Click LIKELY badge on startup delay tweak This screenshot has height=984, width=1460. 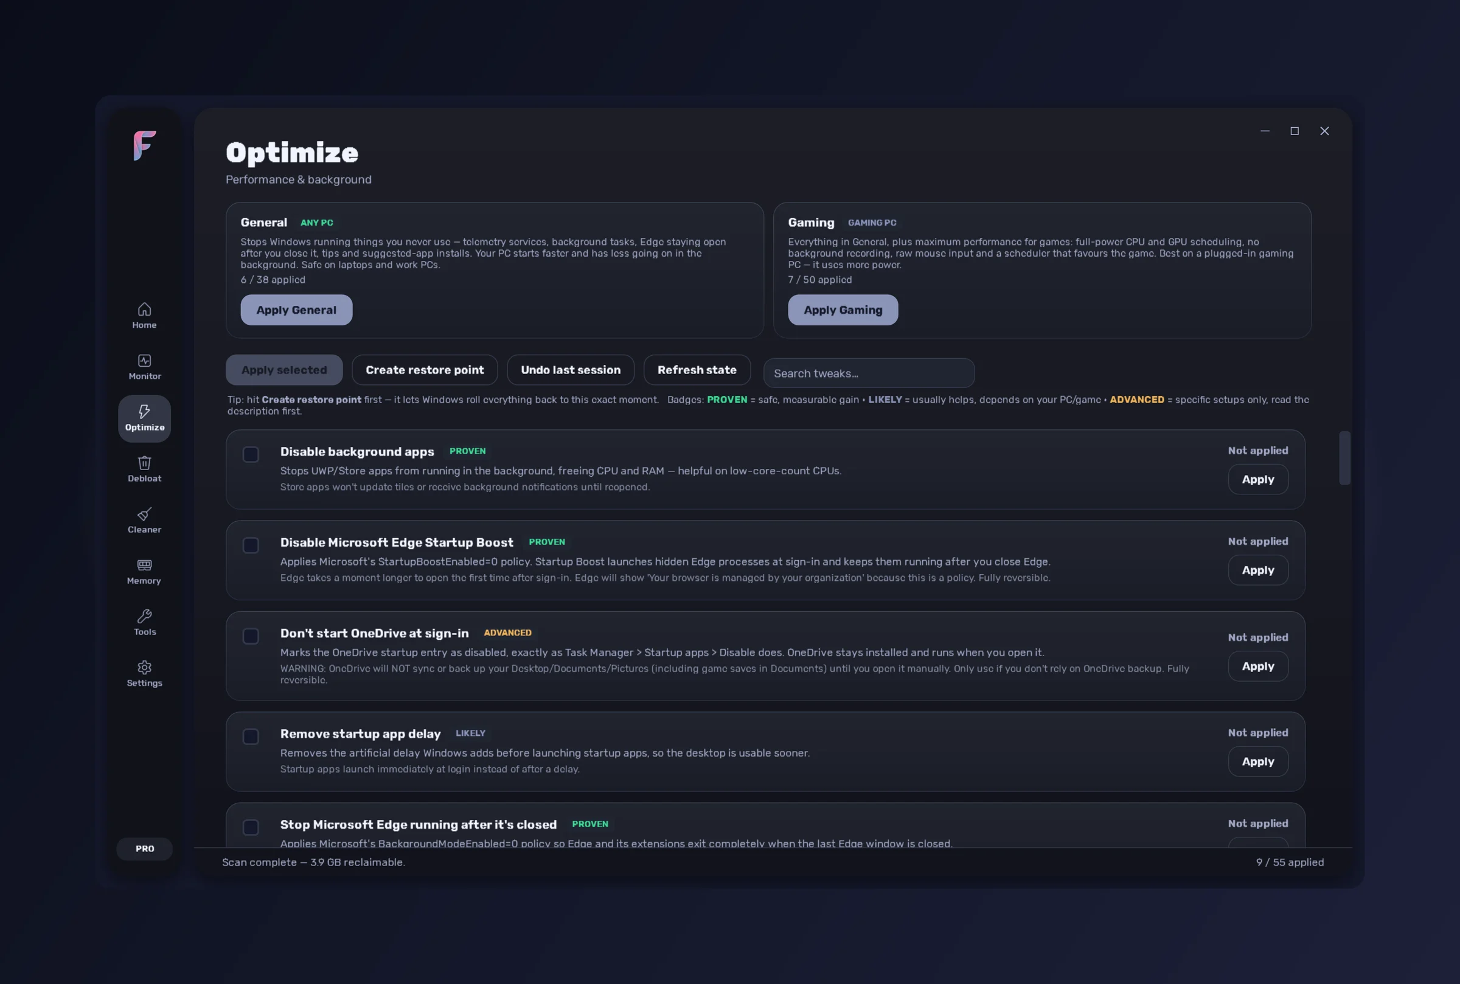pyautogui.click(x=470, y=733)
